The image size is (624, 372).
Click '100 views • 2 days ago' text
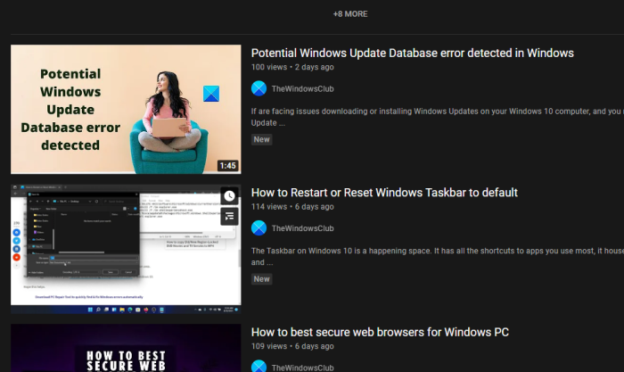(x=292, y=67)
